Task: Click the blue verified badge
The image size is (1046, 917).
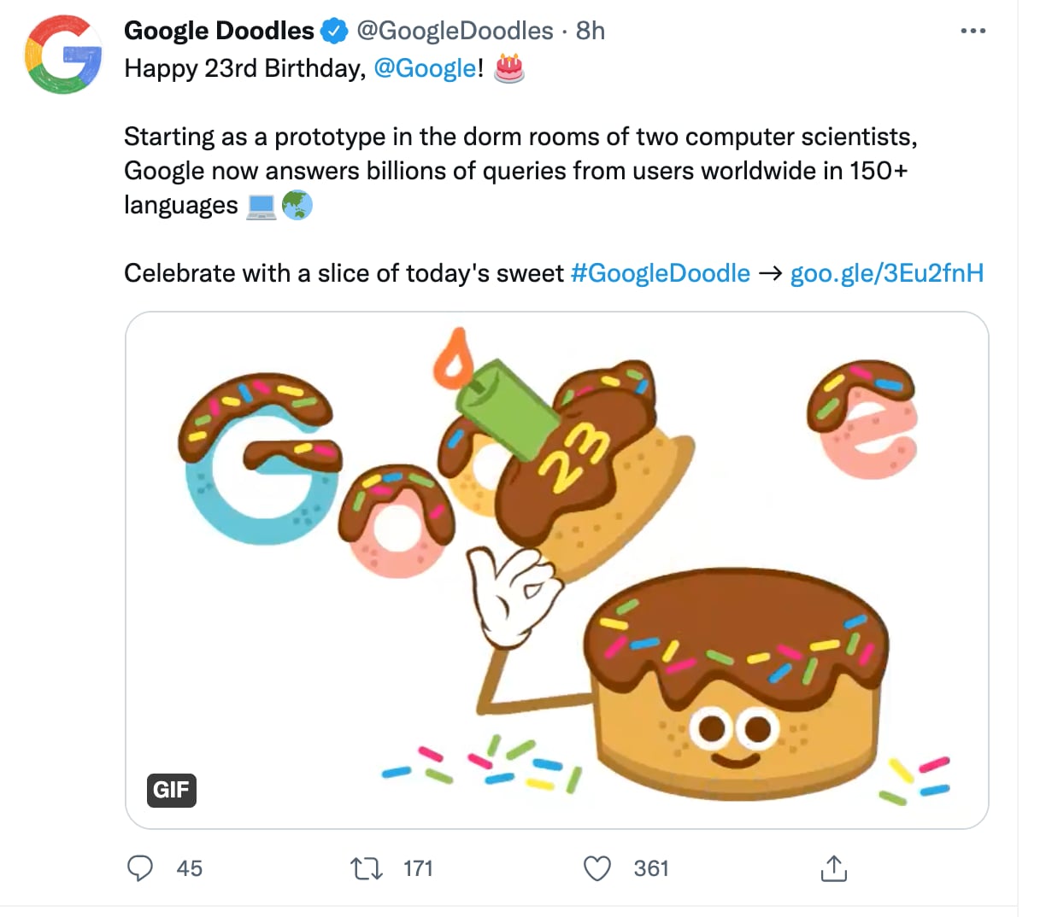Action: (x=334, y=32)
